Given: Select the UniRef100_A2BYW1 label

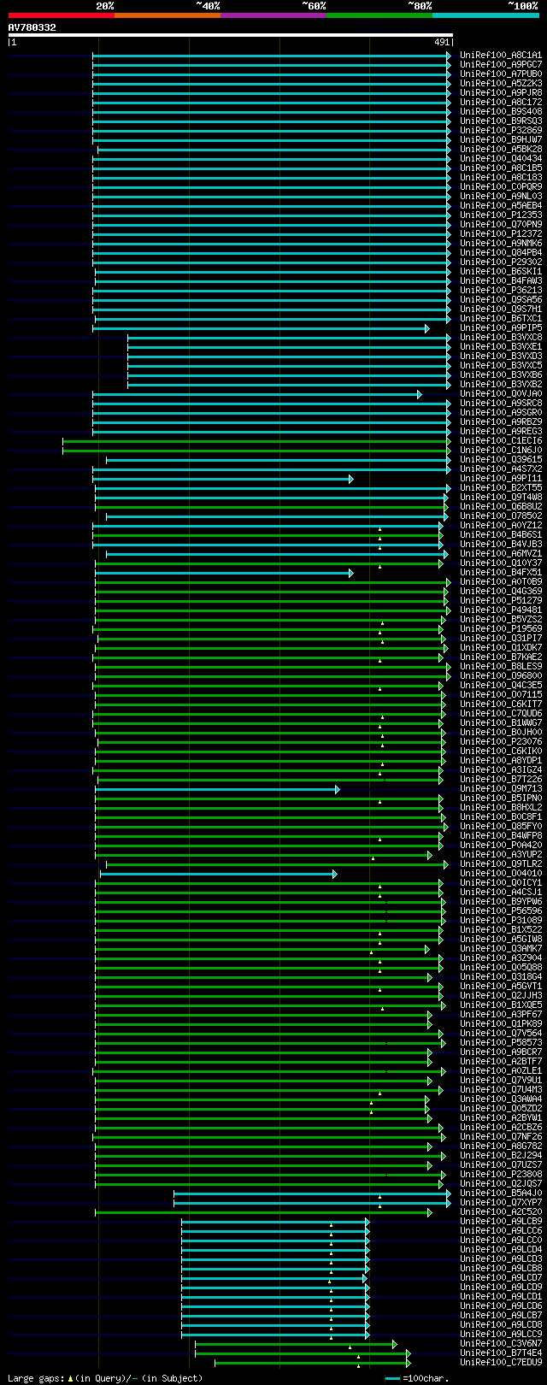Looking at the screenshot, I should tap(501, 1118).
